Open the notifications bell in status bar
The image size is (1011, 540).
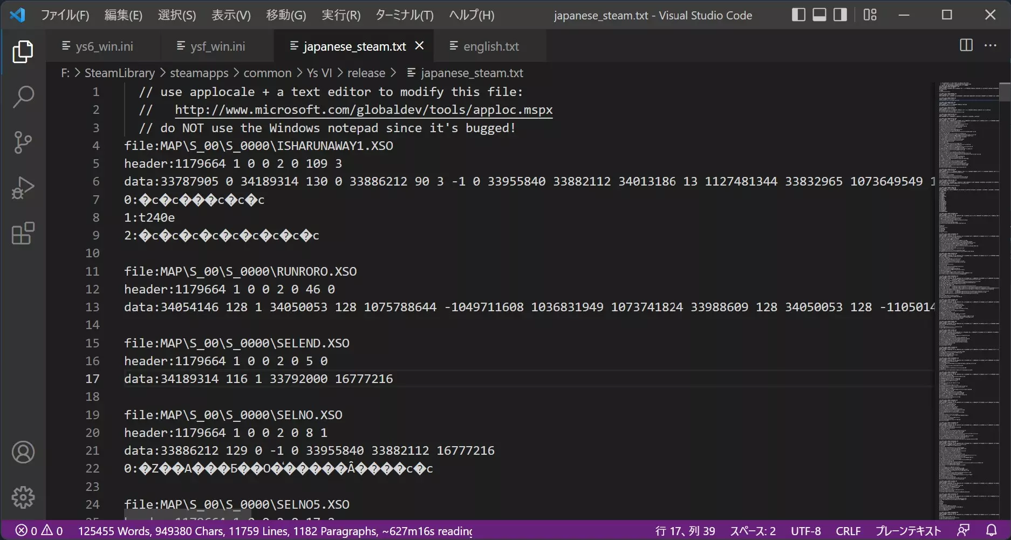992,531
